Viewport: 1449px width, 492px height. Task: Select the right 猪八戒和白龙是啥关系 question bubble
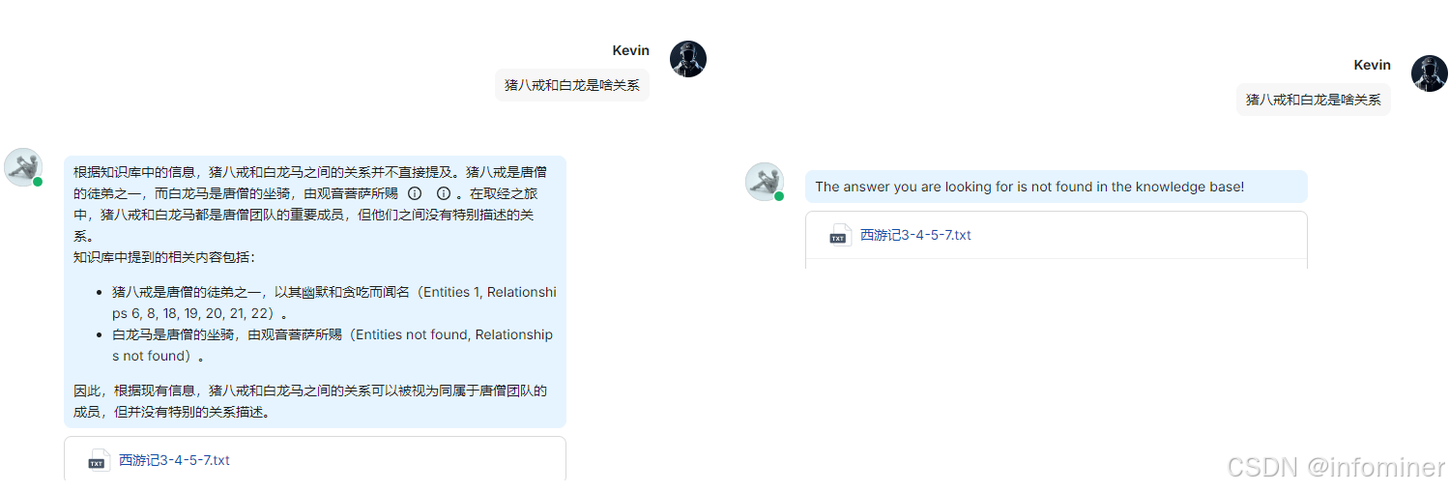pyautogui.click(x=1314, y=100)
